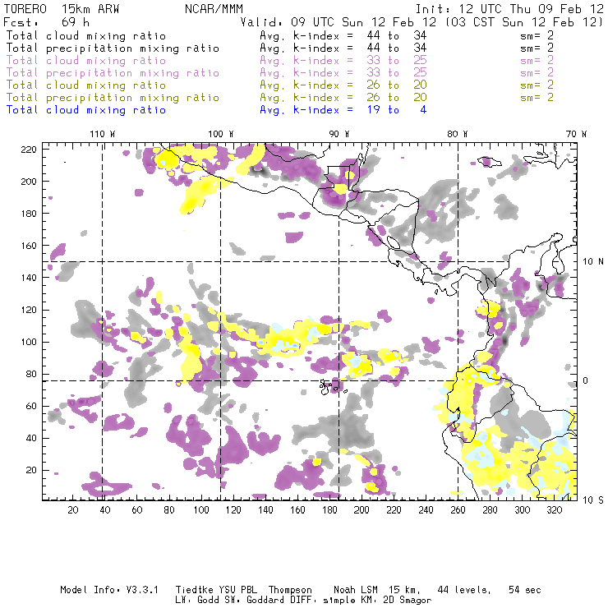This screenshot has width=608, height=608.
Task: Select 'sm= 2' on black precipitation row
Action: tap(537, 48)
